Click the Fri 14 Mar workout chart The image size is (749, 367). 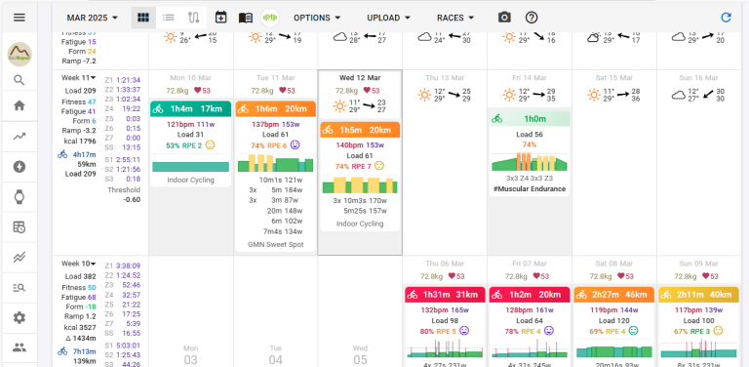click(530, 161)
